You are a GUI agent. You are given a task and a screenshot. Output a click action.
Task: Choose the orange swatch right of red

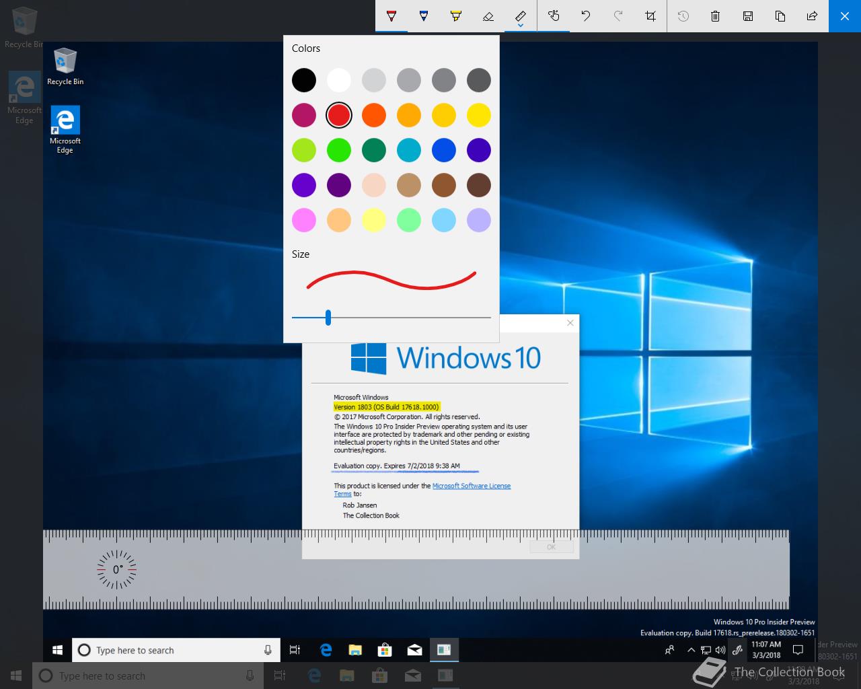[374, 115]
